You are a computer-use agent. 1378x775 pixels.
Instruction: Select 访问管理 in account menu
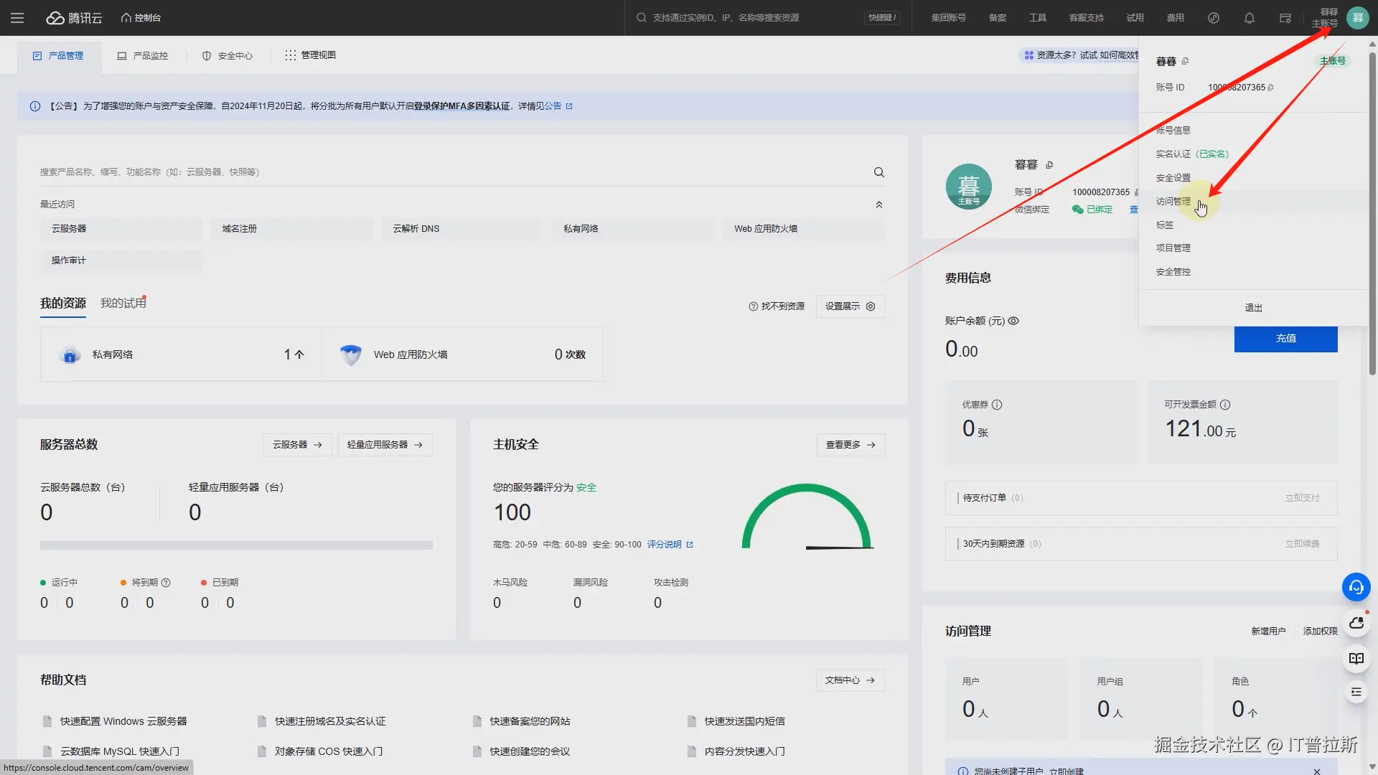(x=1173, y=202)
